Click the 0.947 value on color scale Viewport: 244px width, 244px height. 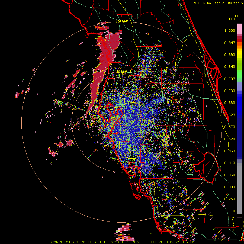point(230,43)
